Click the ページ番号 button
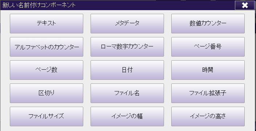 208,47
